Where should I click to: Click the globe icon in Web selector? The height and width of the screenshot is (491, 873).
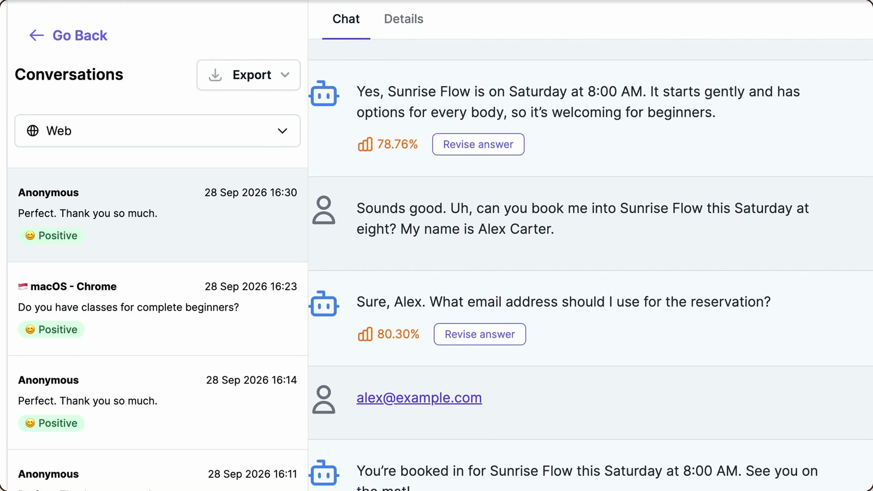coord(33,131)
